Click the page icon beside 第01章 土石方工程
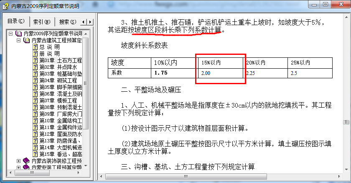The height and width of the screenshot is (183, 351). tap(35, 60)
